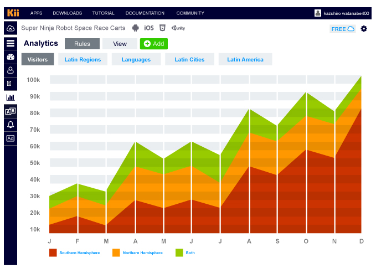Open the Documentation menu
The height and width of the screenshot is (268, 376).
(145, 13)
